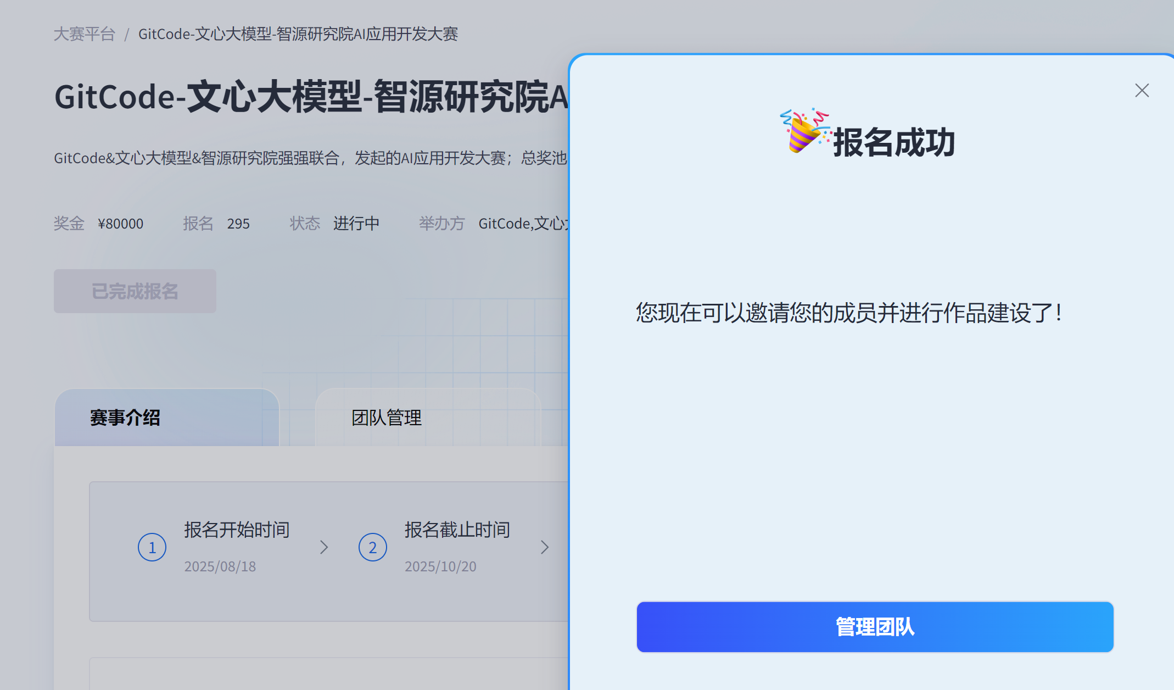
Task: Click the 报名截止时间 step label
Action: 457,530
